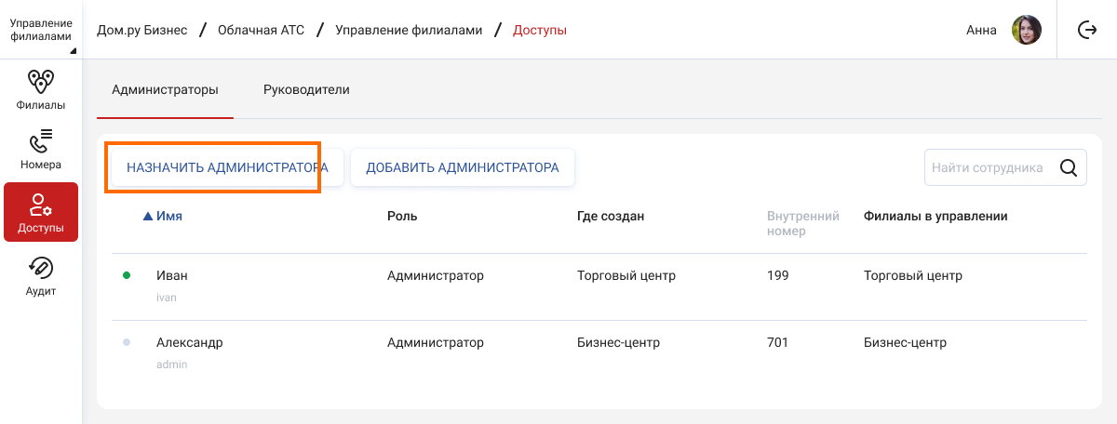Open the Филиалы section icon
Viewport: 1117px width, 424px height.
click(41, 82)
